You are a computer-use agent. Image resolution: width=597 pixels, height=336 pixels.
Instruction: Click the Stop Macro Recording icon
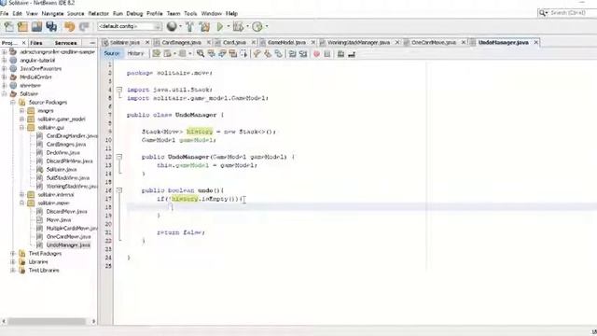point(327,54)
